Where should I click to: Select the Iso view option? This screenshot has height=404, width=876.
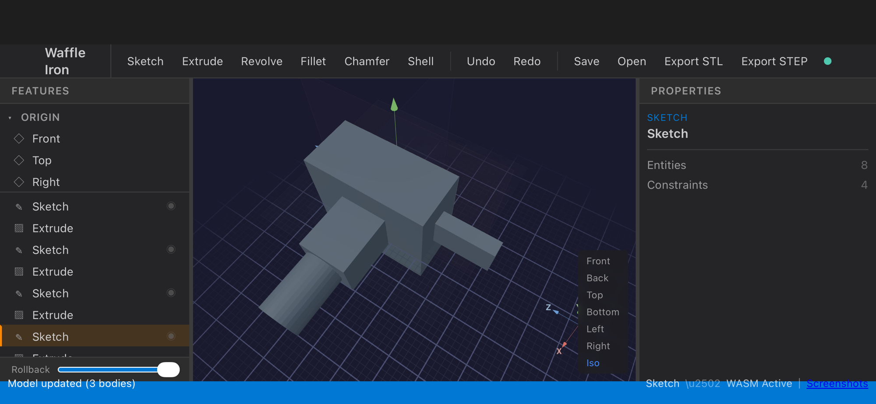[593, 363]
